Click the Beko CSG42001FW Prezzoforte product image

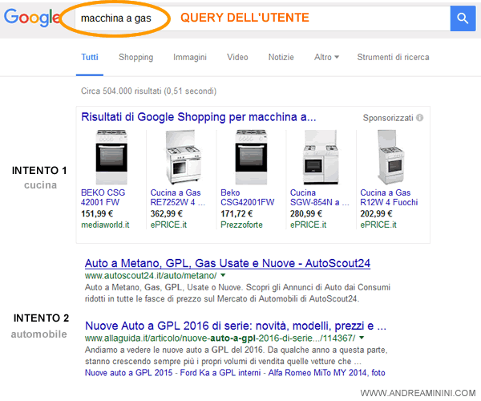[251, 156]
